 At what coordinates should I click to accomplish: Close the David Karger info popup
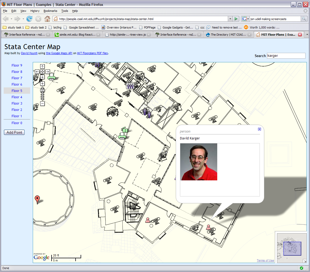[259, 129]
